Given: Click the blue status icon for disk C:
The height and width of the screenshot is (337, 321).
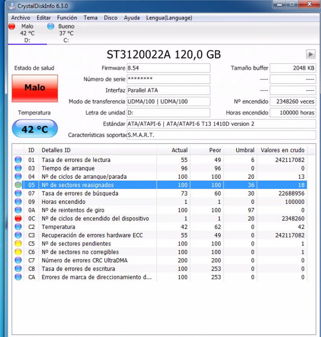Looking at the screenshot, I should (51, 26).
